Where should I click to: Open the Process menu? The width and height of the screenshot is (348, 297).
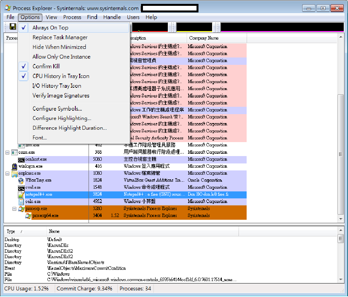[x=72, y=17]
